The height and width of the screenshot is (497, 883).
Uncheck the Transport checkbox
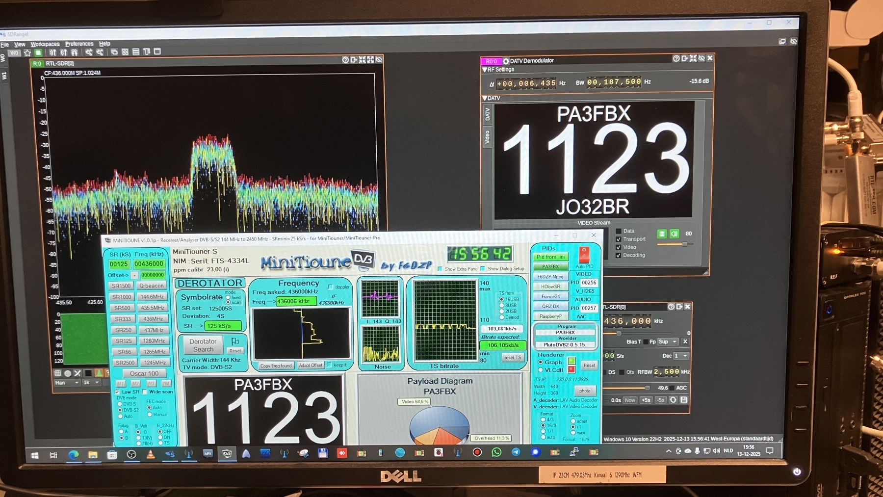click(619, 239)
